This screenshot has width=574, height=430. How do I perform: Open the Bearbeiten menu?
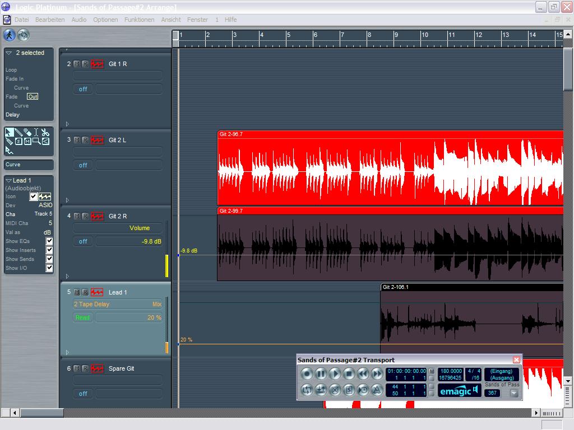tap(50, 20)
